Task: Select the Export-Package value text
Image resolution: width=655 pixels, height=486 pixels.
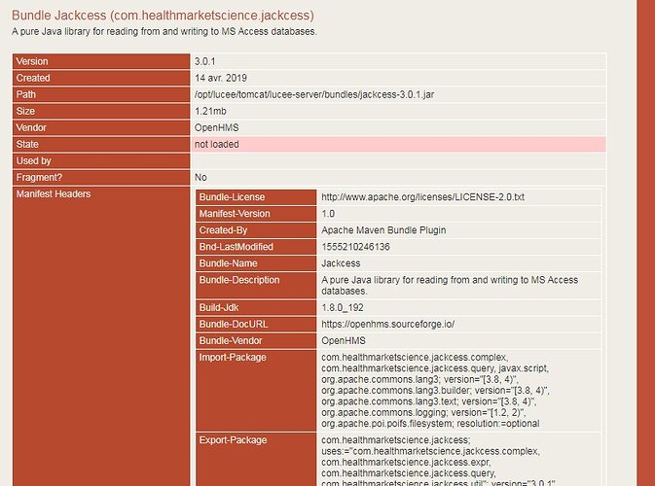Action: coord(438,463)
